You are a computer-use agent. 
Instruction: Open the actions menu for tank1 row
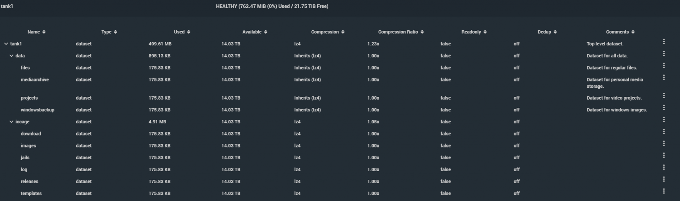664,41
